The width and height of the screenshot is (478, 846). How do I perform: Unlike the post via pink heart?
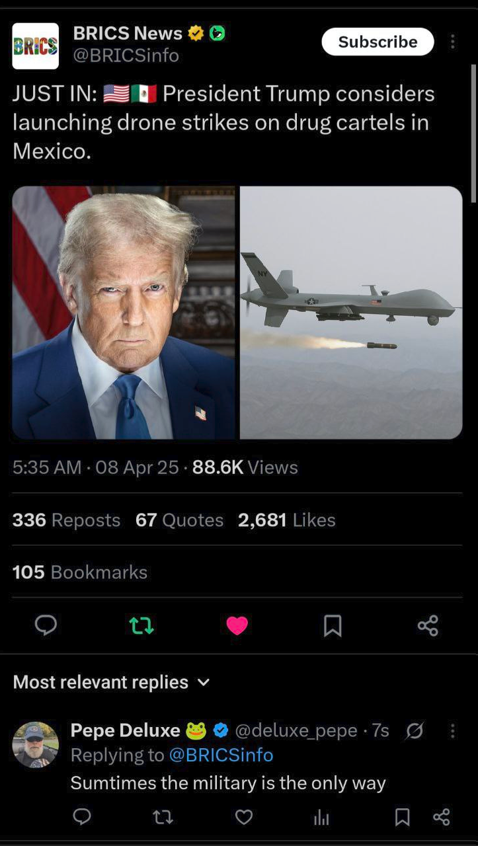tap(237, 625)
